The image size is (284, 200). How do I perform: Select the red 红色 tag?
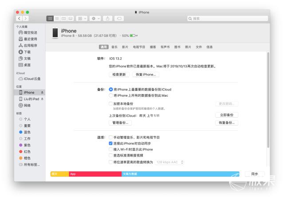25,152
